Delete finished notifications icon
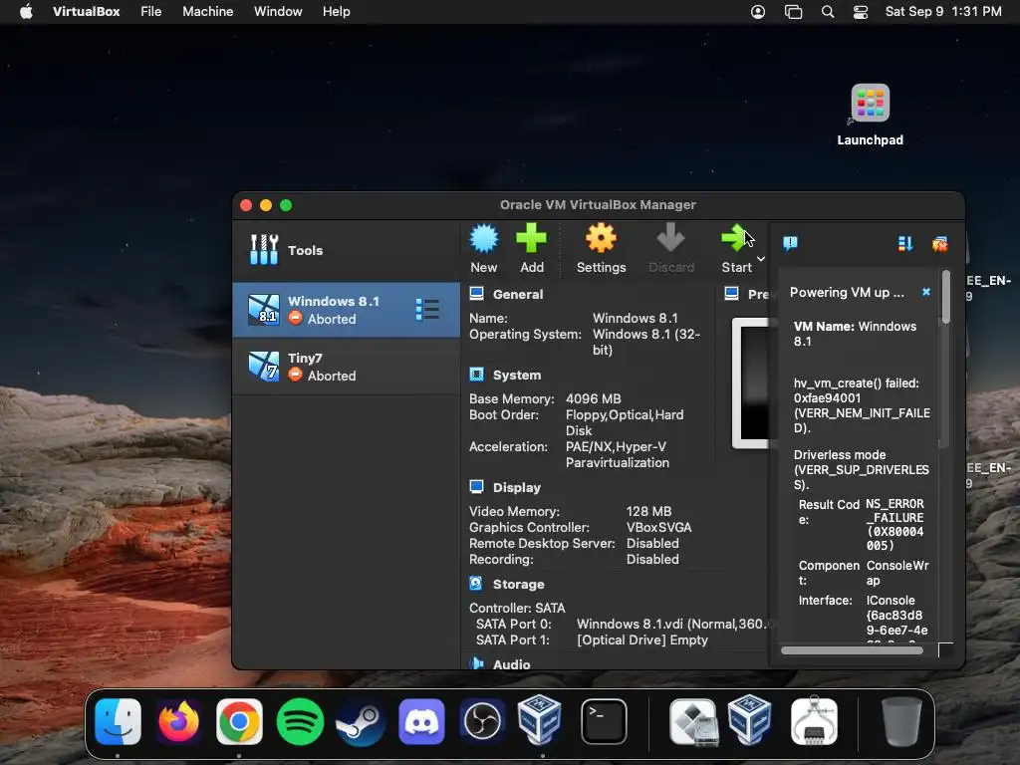 [939, 244]
